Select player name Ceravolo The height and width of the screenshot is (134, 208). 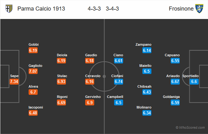[x=93, y=76]
